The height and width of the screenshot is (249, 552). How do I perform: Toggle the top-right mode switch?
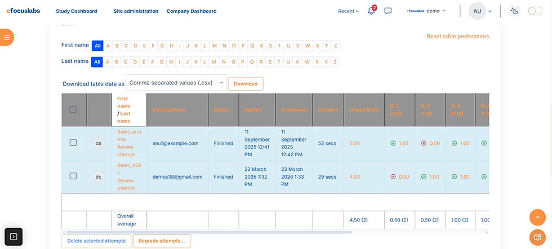click(x=535, y=11)
